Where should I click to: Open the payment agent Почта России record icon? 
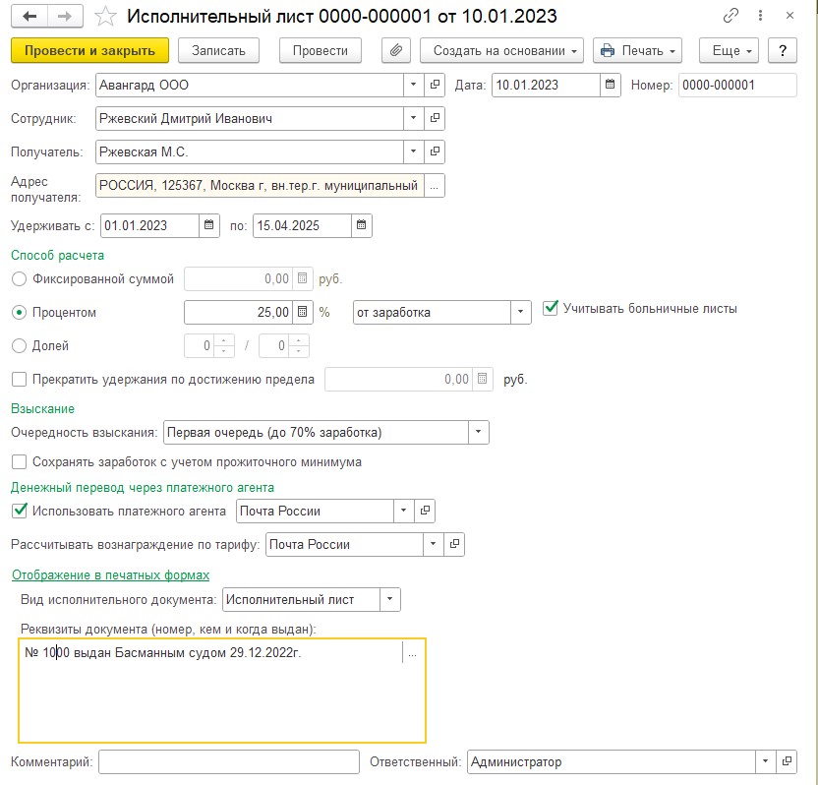coord(425,511)
